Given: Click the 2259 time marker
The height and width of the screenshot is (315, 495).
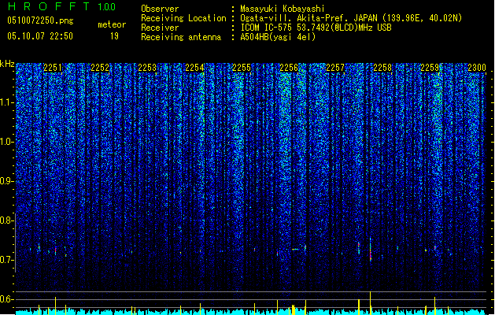Looking at the screenshot, I should tap(430, 67).
